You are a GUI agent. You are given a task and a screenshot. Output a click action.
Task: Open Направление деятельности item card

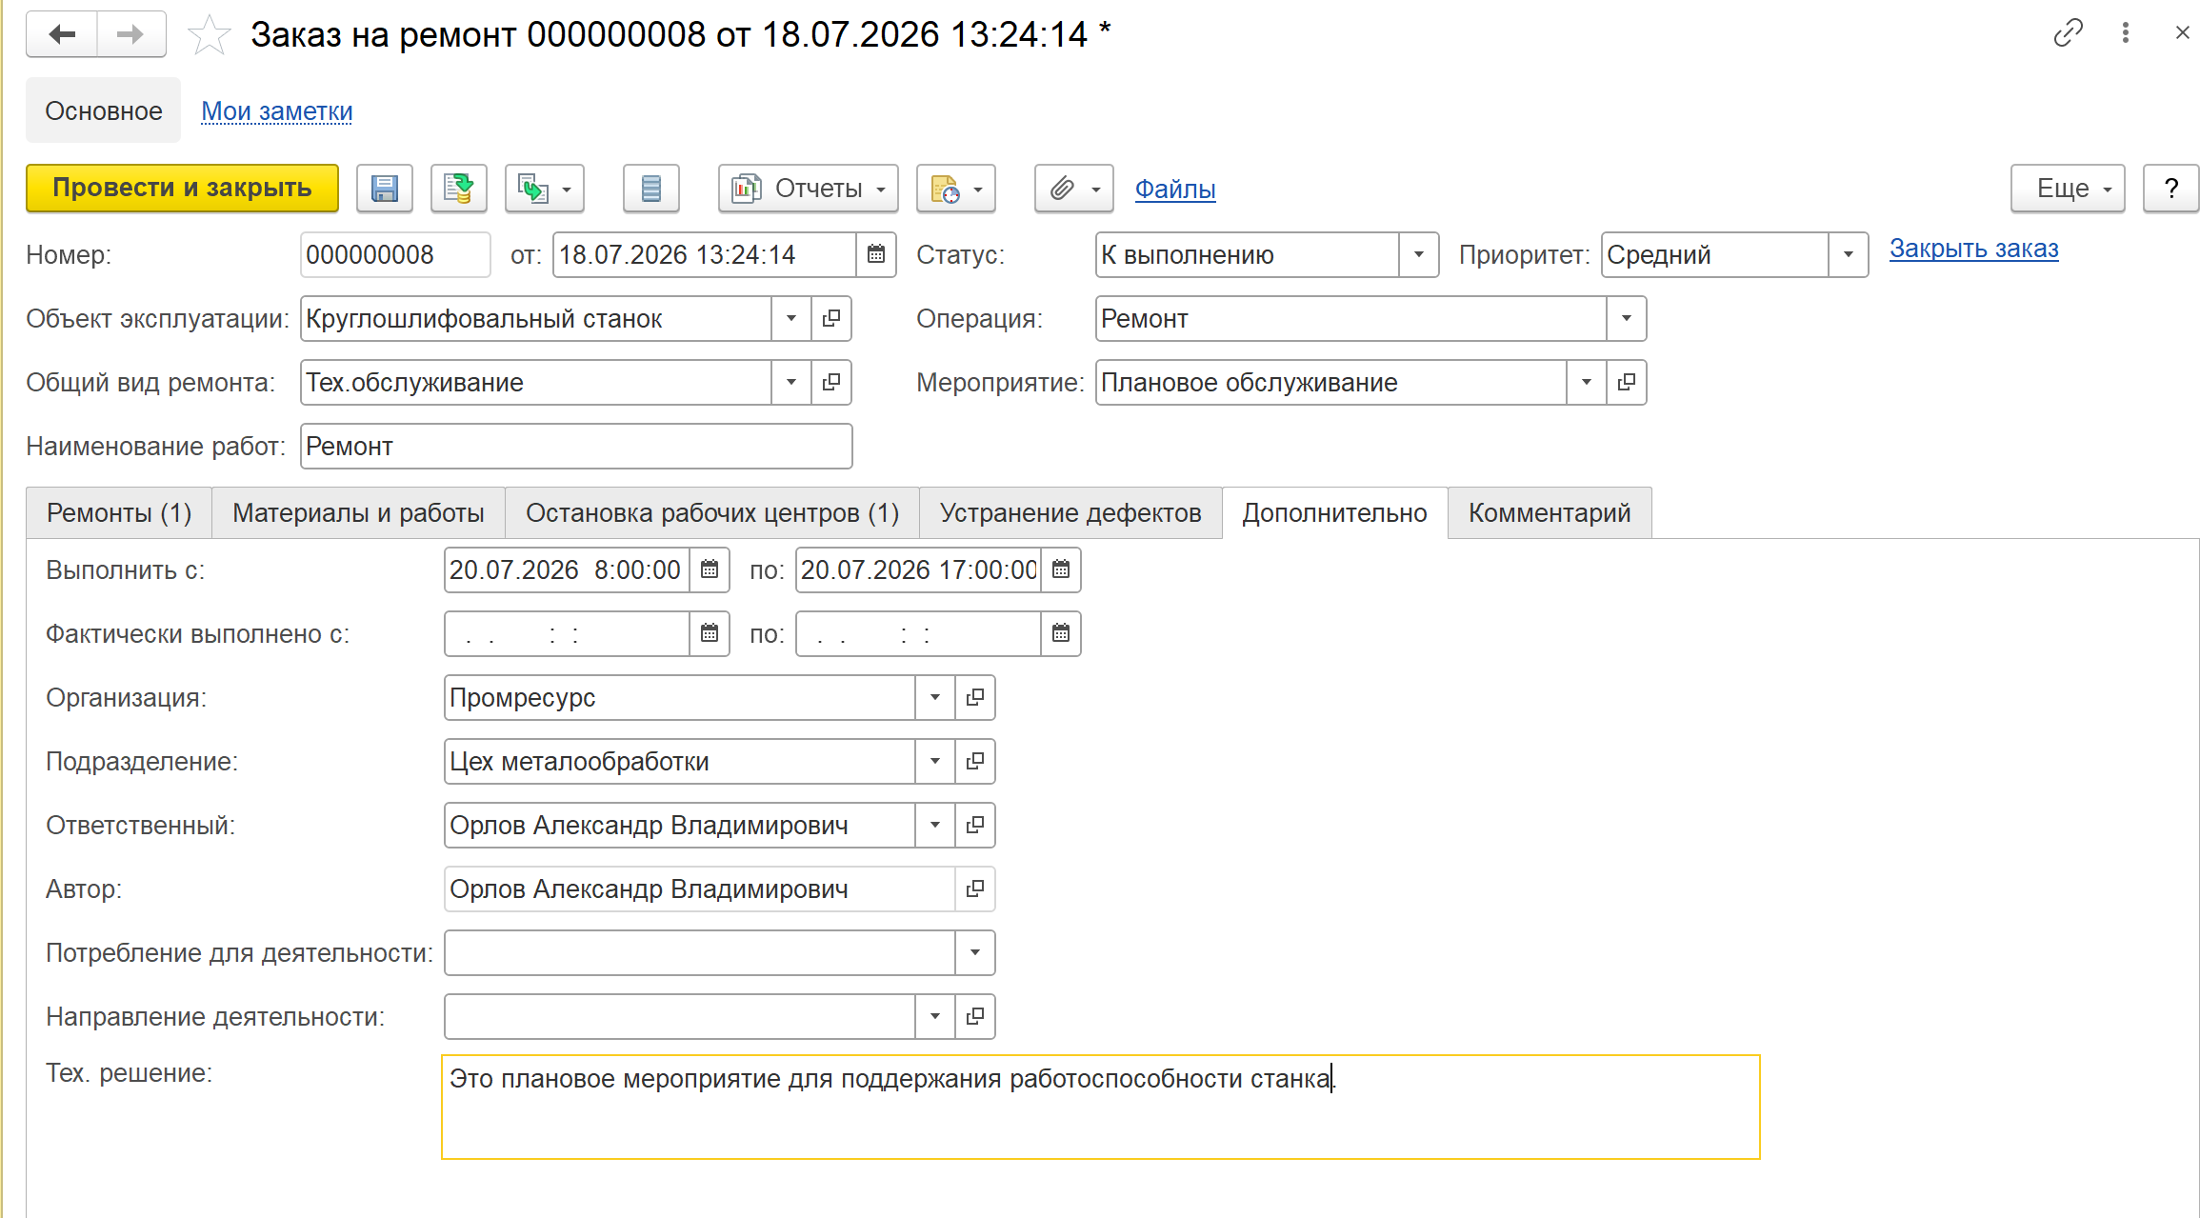point(975,1017)
